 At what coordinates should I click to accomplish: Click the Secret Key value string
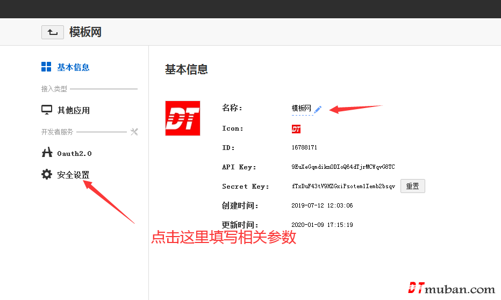[x=343, y=187]
